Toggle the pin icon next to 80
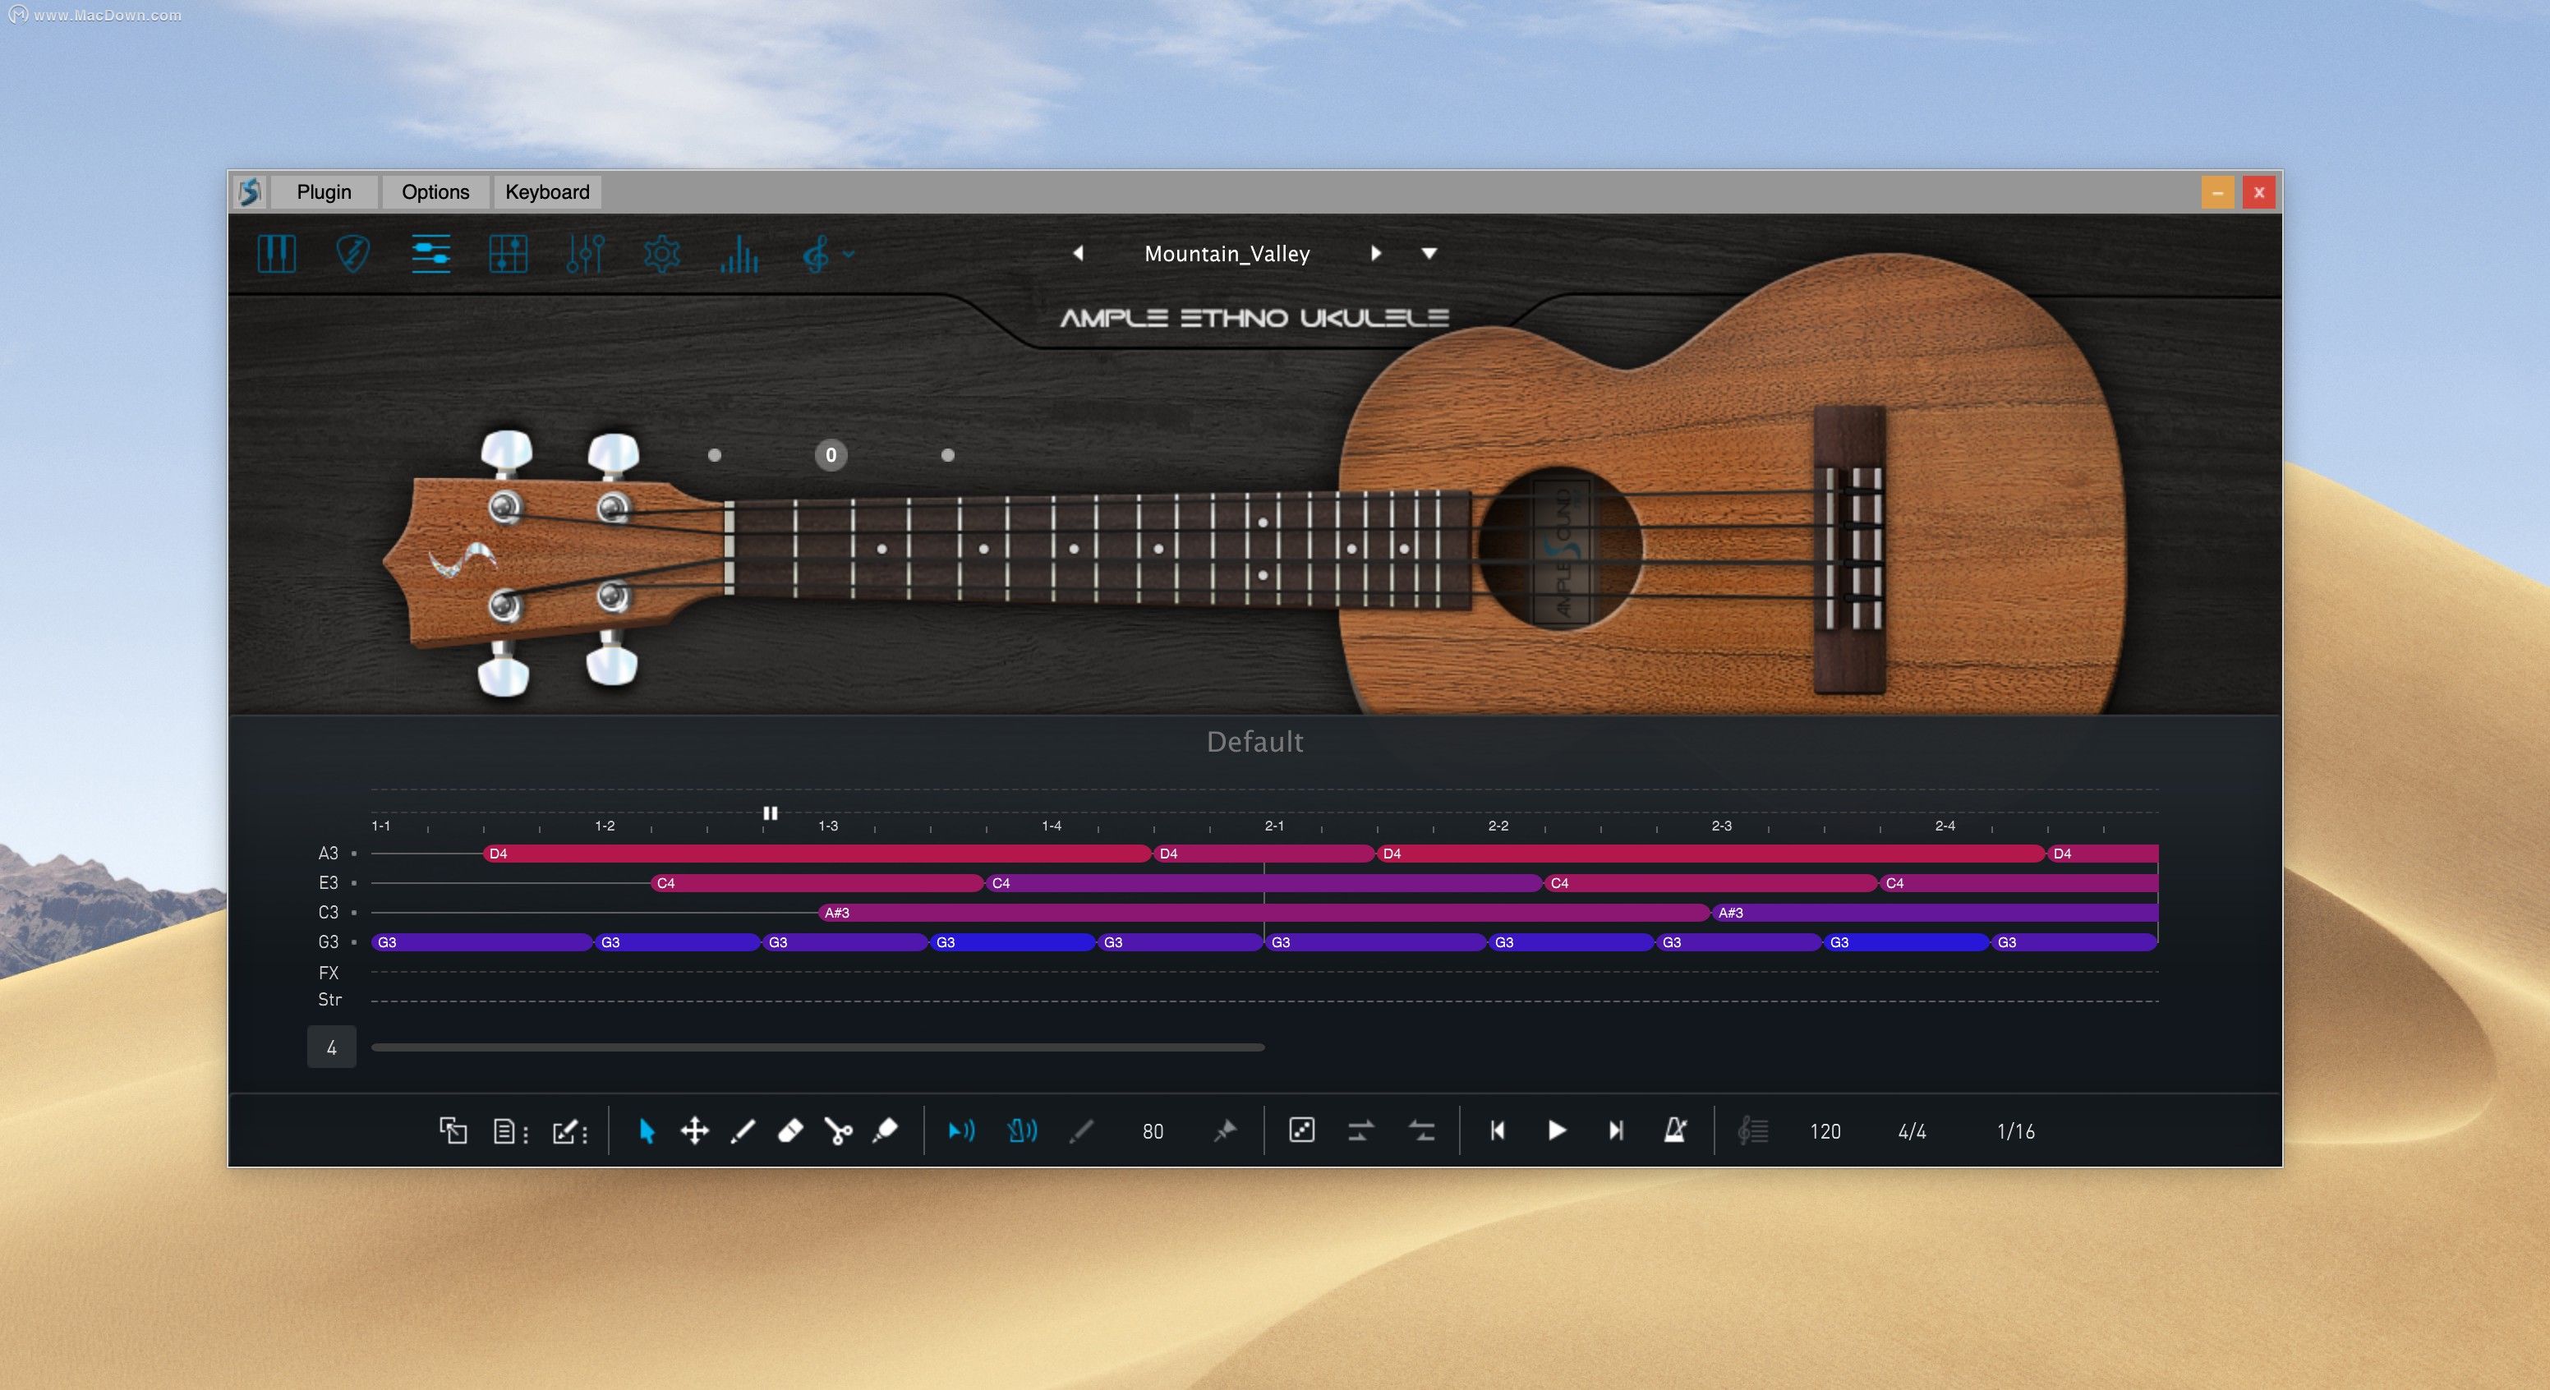The image size is (2550, 1390). point(1226,1130)
